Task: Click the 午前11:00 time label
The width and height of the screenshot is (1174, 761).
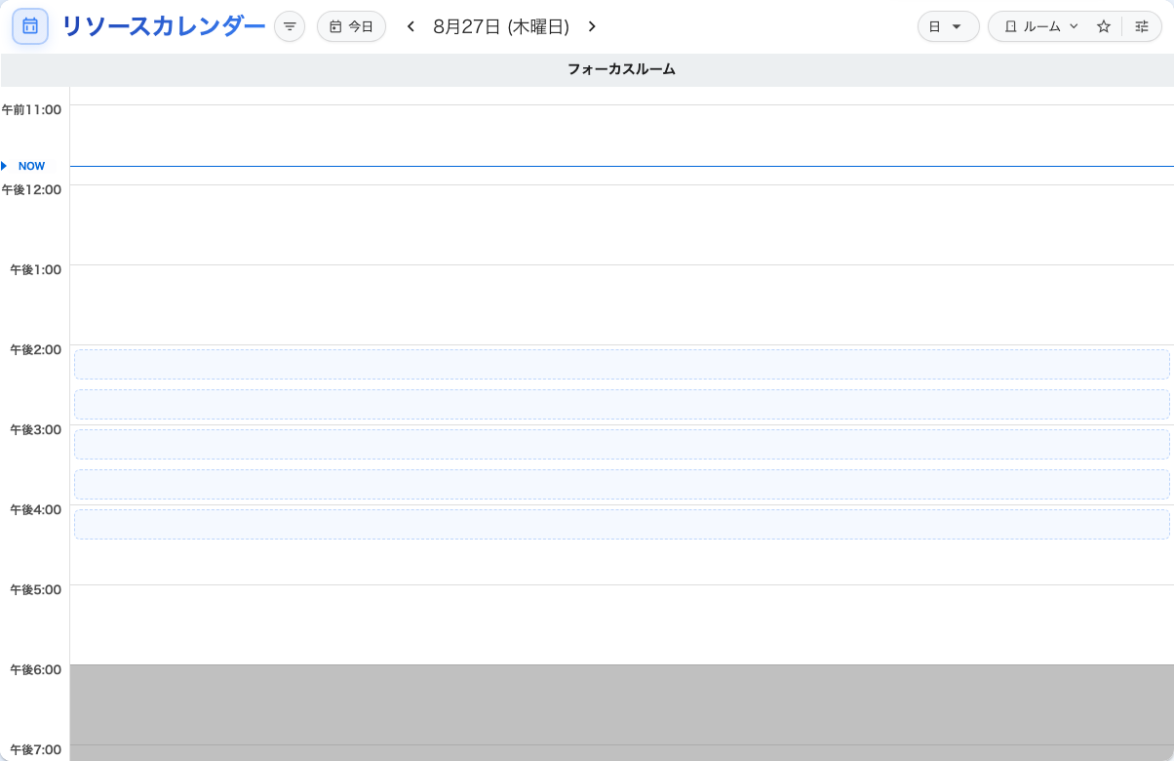Action: [x=31, y=109]
